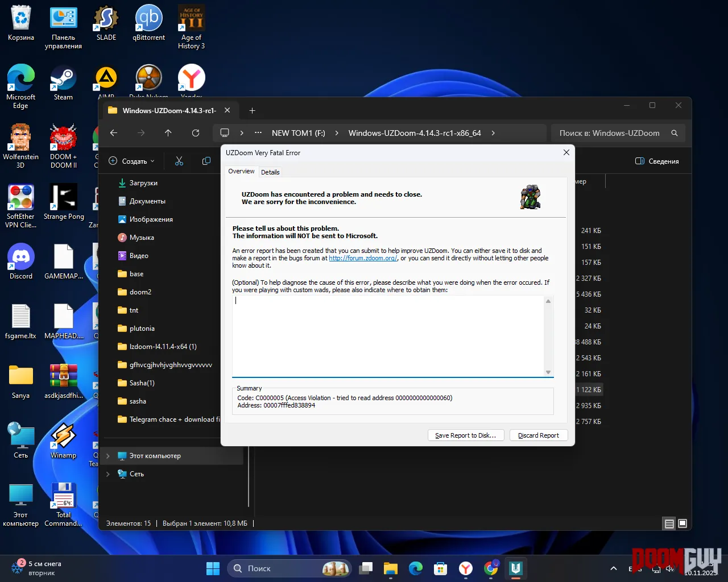Viewport: 728px width, 582px height.
Task: Click the UZDoom taskbar icon
Action: point(516,568)
